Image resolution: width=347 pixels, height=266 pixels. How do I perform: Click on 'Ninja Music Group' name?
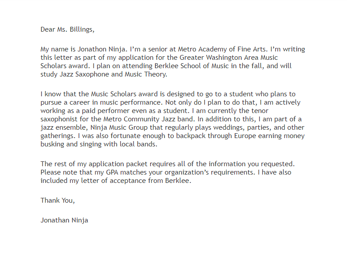pyautogui.click(x=119, y=128)
